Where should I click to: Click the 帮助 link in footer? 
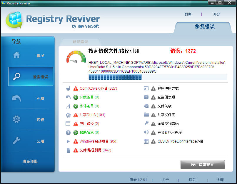click(x=221, y=180)
